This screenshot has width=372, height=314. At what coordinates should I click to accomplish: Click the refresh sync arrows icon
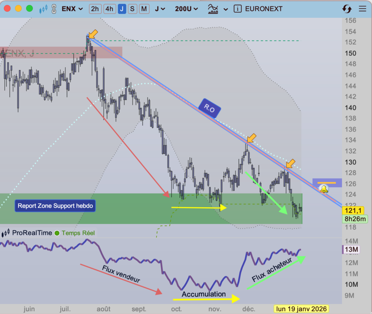pyautogui.click(x=347, y=9)
